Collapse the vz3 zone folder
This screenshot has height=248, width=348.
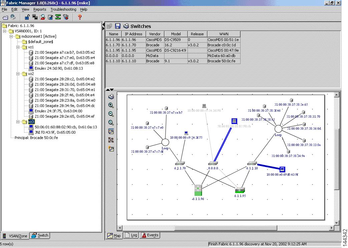pyautogui.click(x=18, y=122)
